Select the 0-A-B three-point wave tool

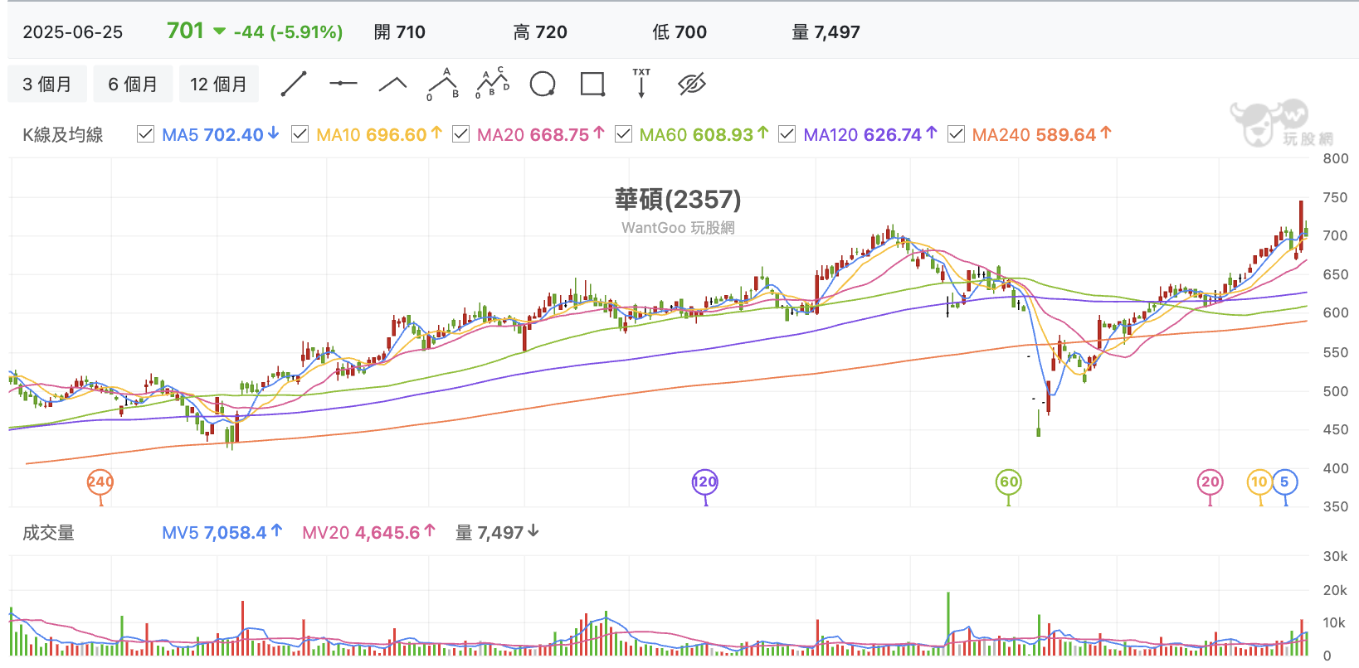click(x=443, y=84)
